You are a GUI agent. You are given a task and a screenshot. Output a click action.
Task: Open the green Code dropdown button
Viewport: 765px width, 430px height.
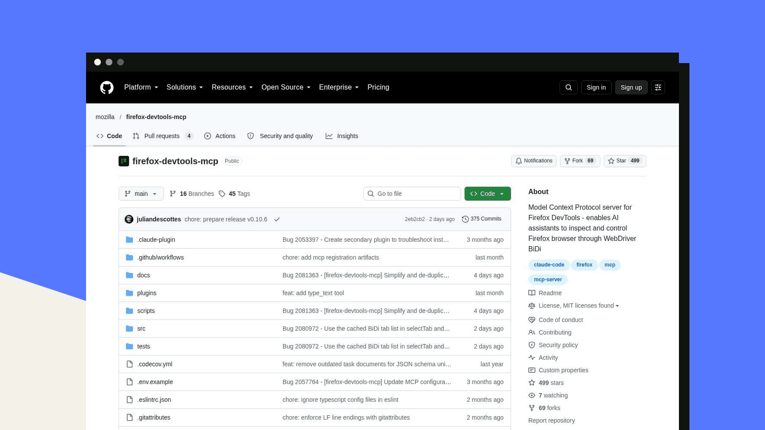click(x=487, y=194)
